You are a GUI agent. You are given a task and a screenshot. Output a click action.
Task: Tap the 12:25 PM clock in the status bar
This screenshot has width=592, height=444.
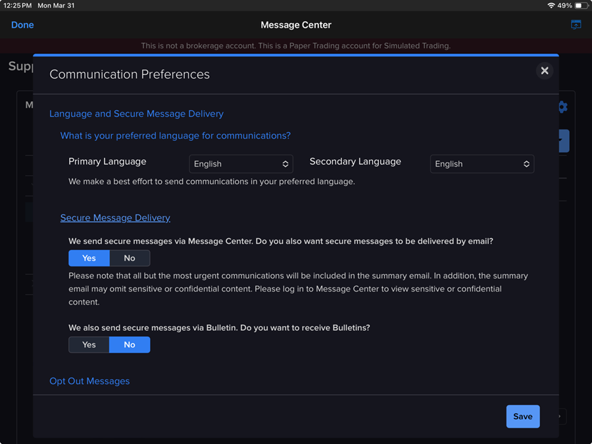pyautogui.click(x=18, y=5)
